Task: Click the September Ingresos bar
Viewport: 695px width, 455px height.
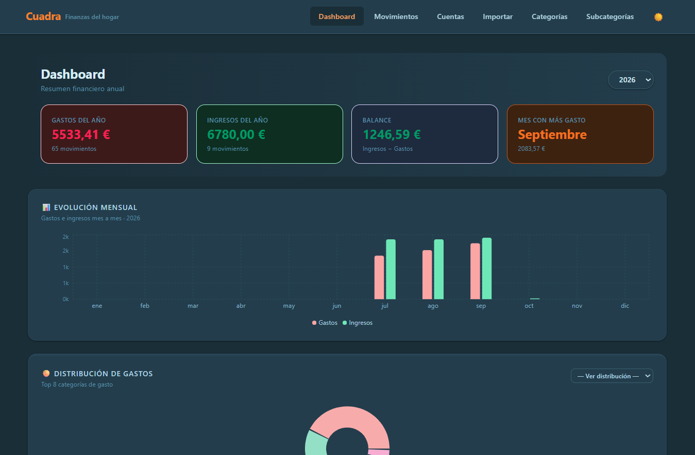Action: pos(487,269)
